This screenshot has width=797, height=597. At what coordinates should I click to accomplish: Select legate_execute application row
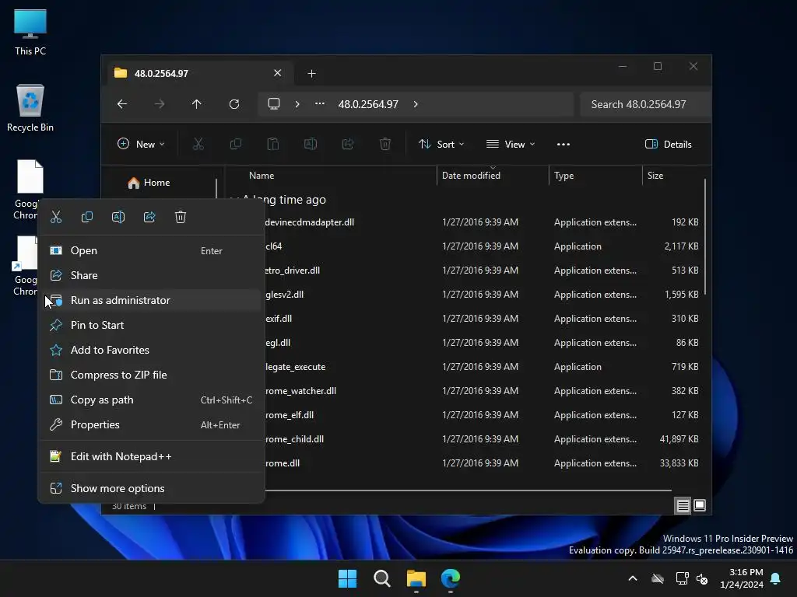(483, 367)
